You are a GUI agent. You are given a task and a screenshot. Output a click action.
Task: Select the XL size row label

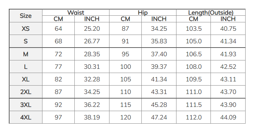26,79
